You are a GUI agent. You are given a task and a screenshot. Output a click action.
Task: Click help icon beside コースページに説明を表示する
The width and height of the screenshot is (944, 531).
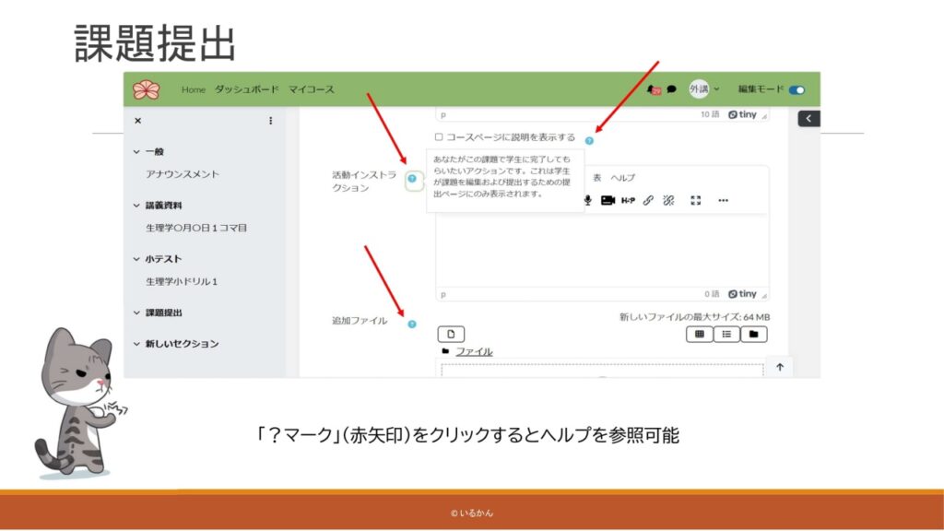589,140
